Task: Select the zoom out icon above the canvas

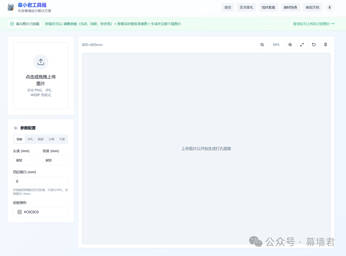Action: tap(262, 45)
